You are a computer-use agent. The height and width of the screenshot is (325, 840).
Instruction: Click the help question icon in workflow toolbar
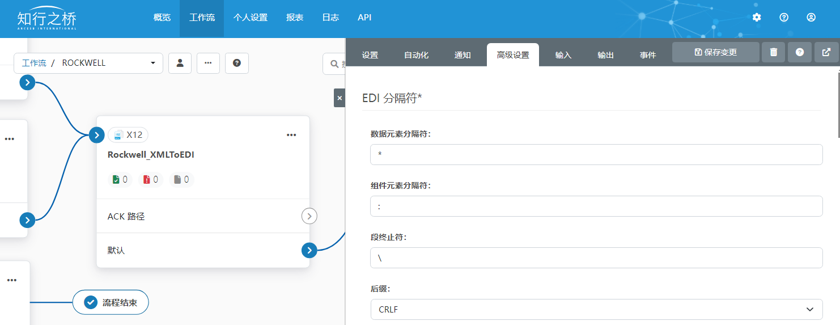coord(237,63)
